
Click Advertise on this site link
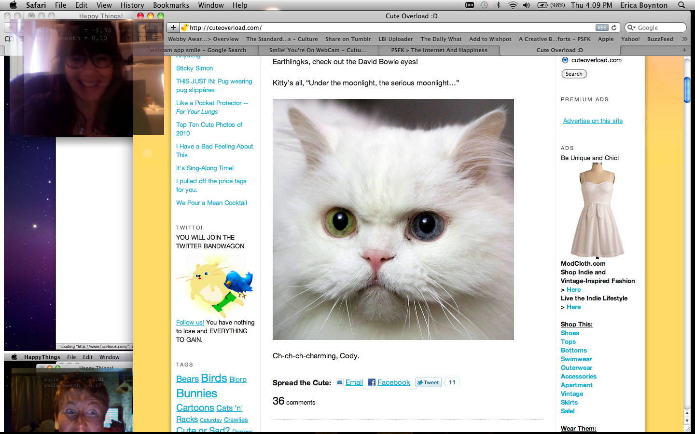[593, 121]
